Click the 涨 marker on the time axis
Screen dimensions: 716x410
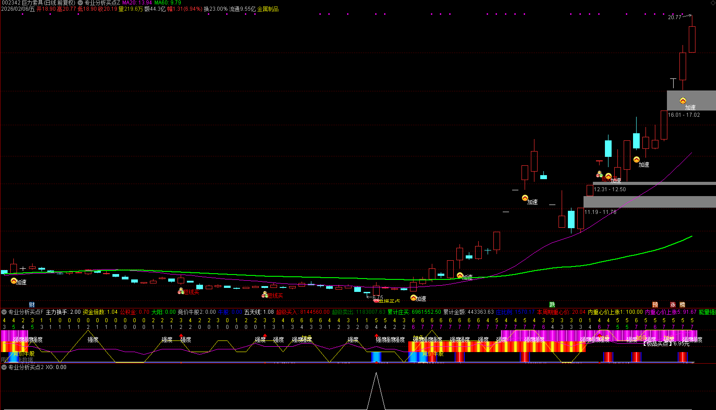tap(673, 305)
